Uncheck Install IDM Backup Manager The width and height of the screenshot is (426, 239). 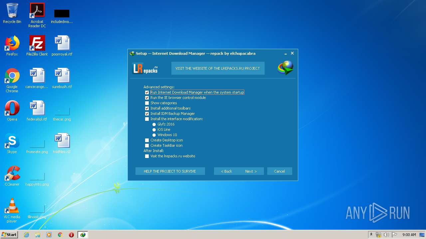[x=147, y=114]
